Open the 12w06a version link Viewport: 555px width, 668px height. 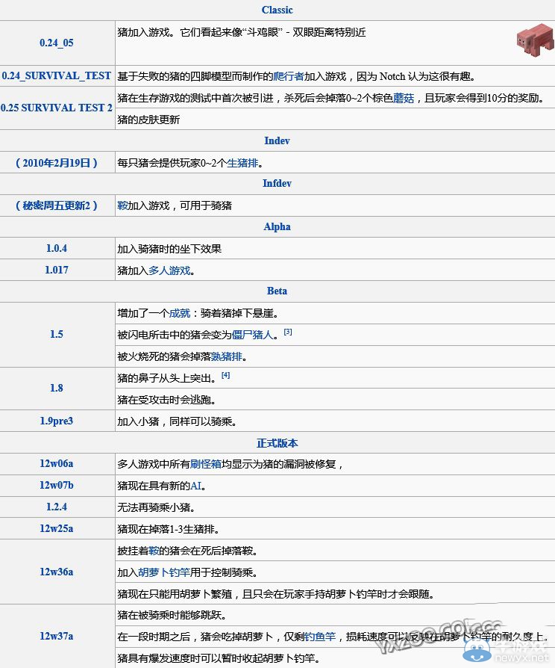(57, 463)
